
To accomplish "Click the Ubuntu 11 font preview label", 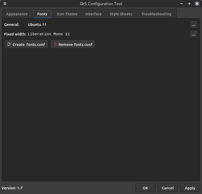I will coord(37,25).
